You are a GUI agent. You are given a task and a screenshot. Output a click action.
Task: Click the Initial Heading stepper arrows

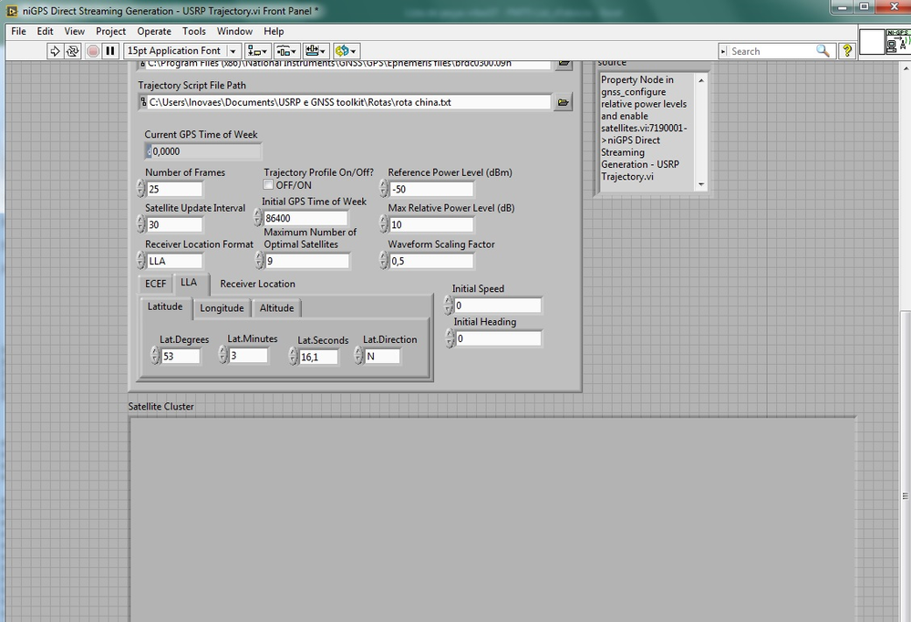point(450,337)
